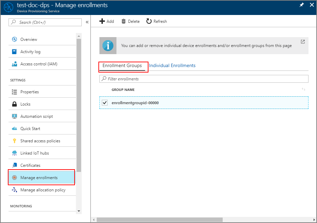The image size is (317, 223).
Task: Pin the blade with the pin icon
Action: [302, 5]
